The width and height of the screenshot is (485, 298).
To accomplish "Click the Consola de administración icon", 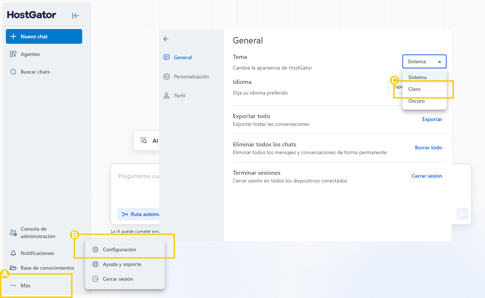I will pyautogui.click(x=13, y=233).
